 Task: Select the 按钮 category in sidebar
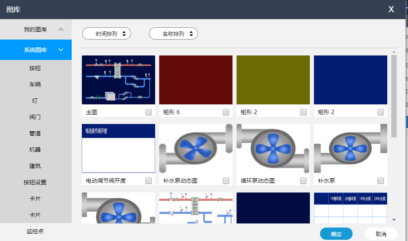36,68
